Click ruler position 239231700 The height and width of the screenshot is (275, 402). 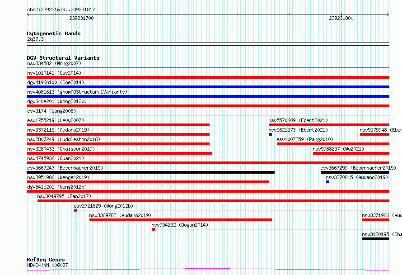[81, 18]
